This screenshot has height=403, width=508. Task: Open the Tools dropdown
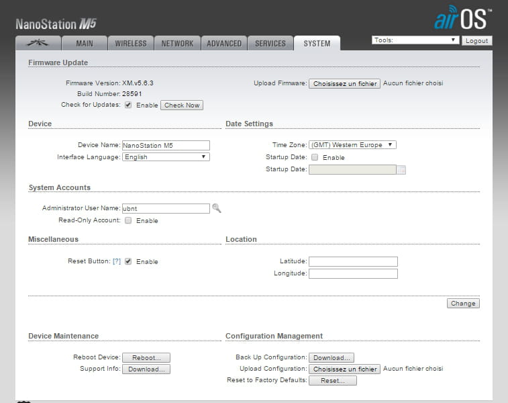click(415, 40)
